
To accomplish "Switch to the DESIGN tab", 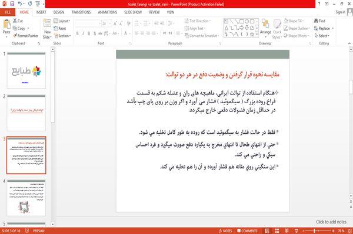I will point(59,12).
